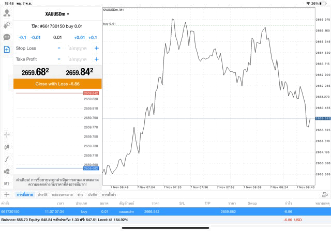Tap the plus icon at bottom-left corner
This screenshot has width=331, height=231.
[7, 195]
